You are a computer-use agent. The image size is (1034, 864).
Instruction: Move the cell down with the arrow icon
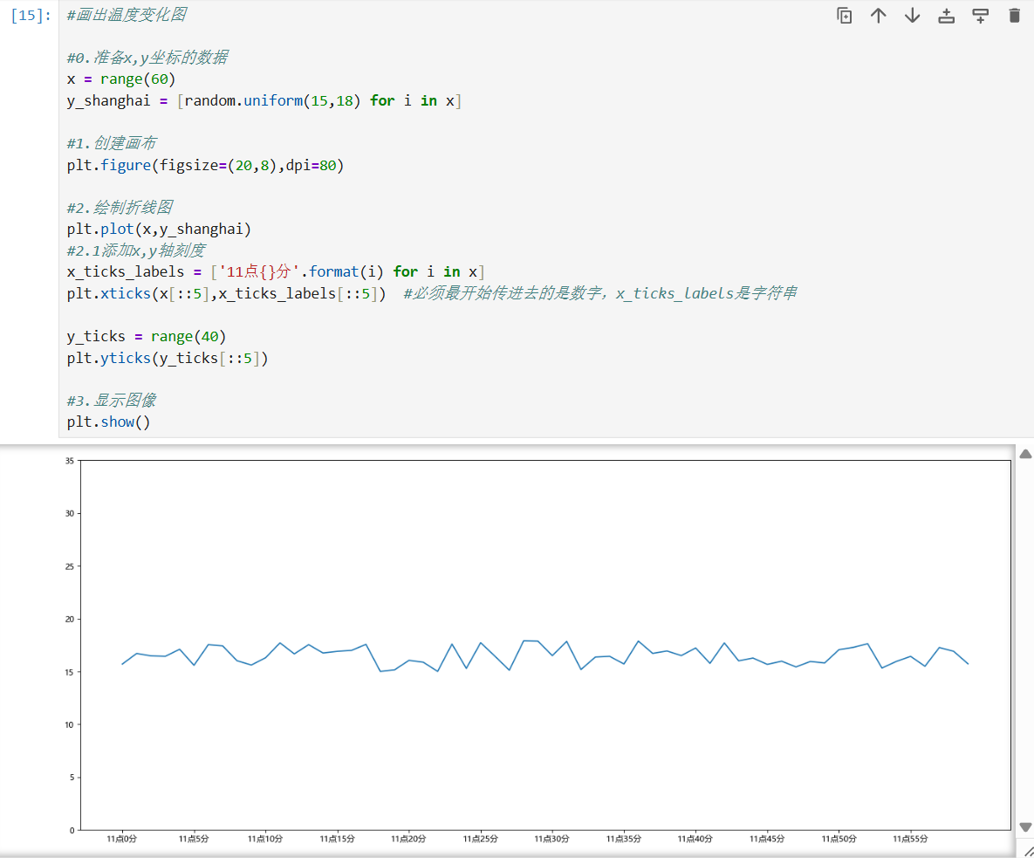pos(913,16)
